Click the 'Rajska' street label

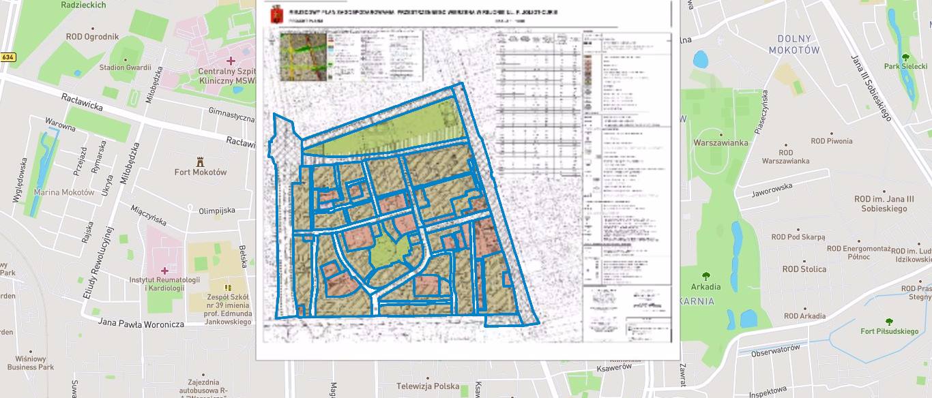[x=87, y=234]
